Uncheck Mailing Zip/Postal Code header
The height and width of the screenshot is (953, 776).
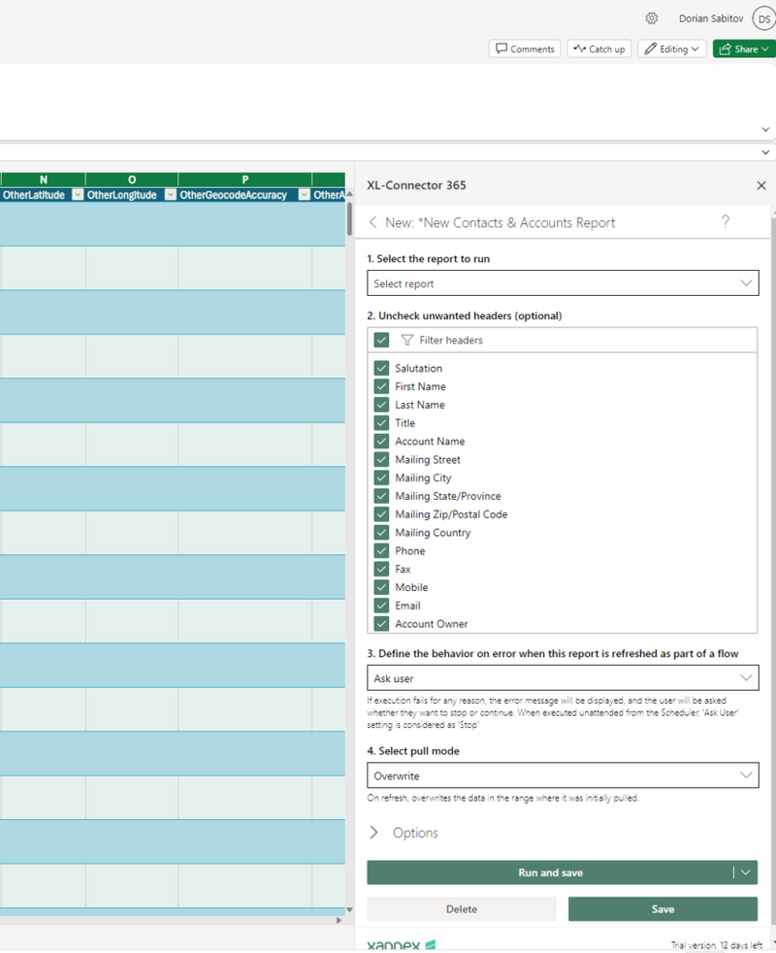[x=381, y=514]
